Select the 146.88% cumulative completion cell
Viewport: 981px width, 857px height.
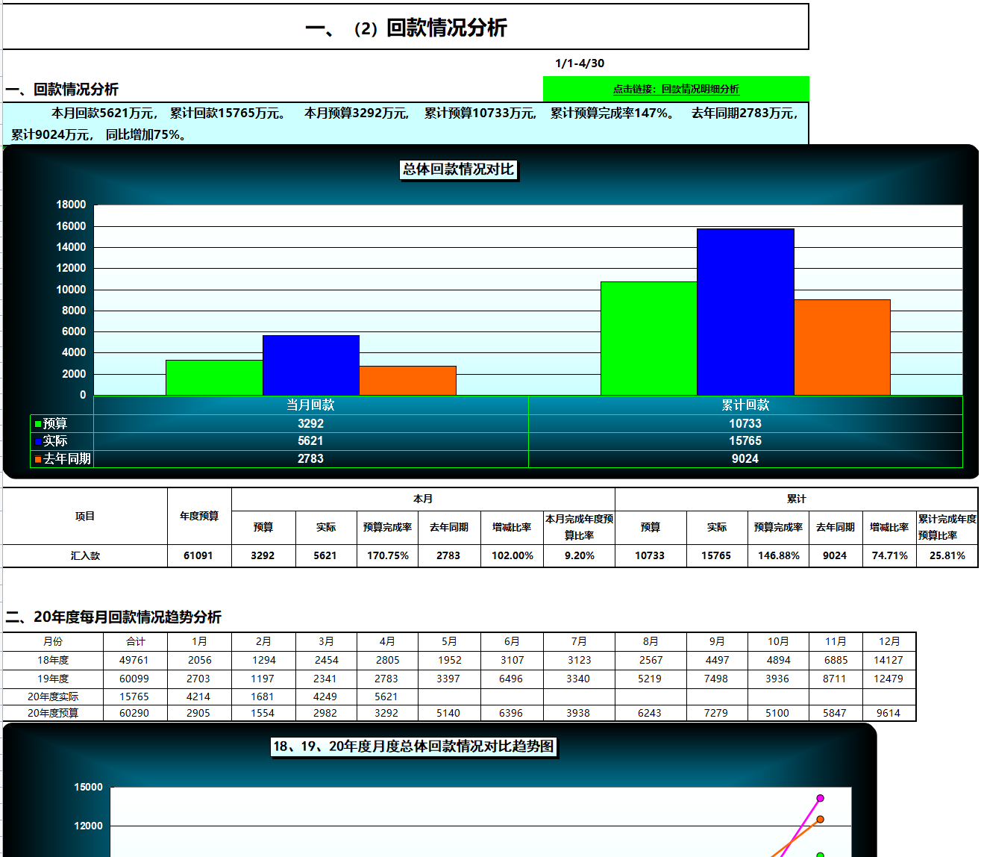(779, 556)
